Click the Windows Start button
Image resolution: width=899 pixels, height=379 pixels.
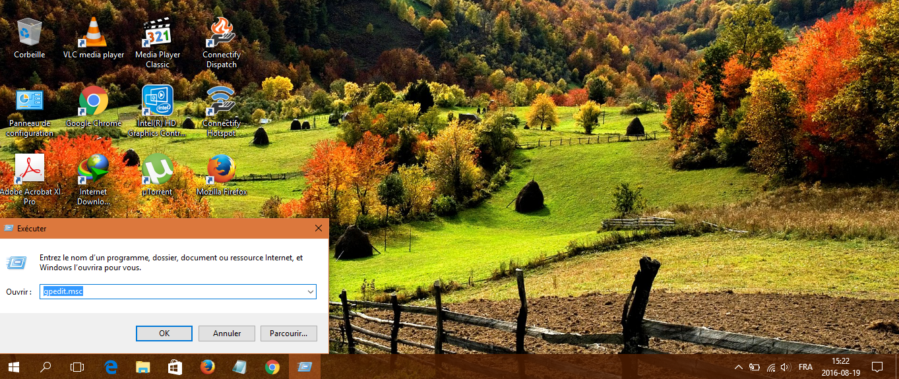pos(13,367)
